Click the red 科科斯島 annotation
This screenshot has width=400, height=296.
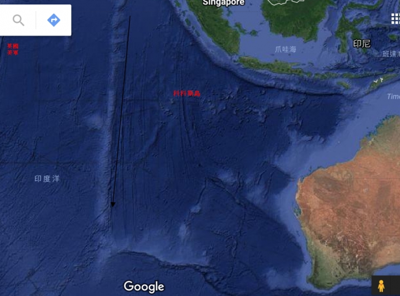point(187,93)
